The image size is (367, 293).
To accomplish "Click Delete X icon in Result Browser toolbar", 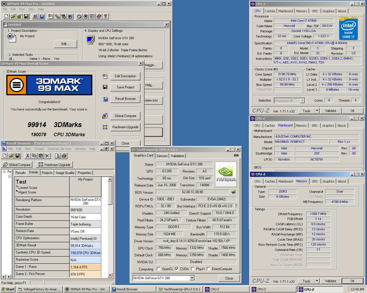I will click(47, 156).
